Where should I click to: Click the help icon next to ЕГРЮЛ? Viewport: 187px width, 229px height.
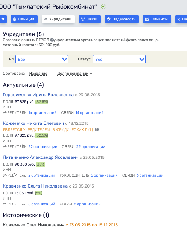[x=52, y=40]
